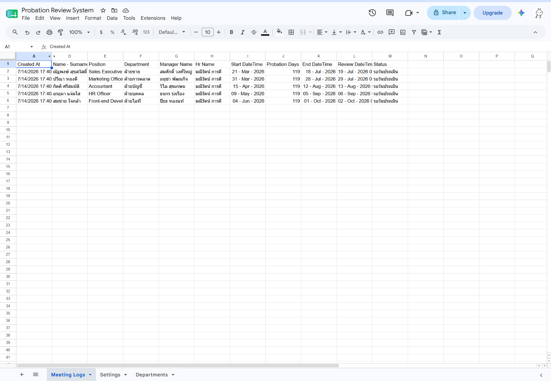
Task: Star the Probation Review System document
Action: [x=103, y=10]
